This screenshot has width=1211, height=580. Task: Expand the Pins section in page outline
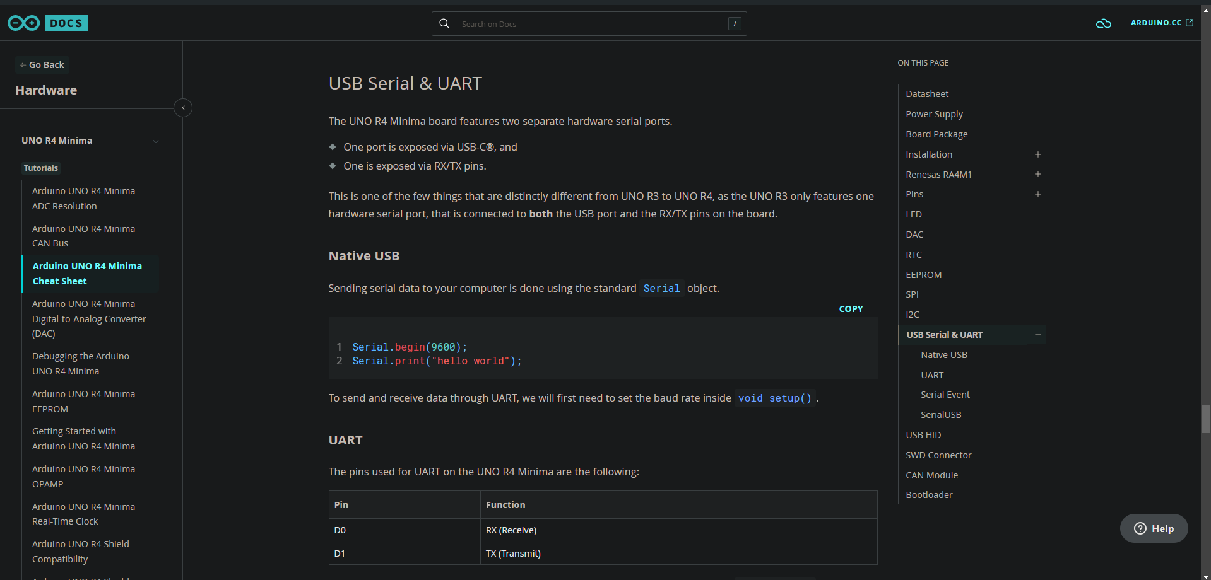point(1037,194)
